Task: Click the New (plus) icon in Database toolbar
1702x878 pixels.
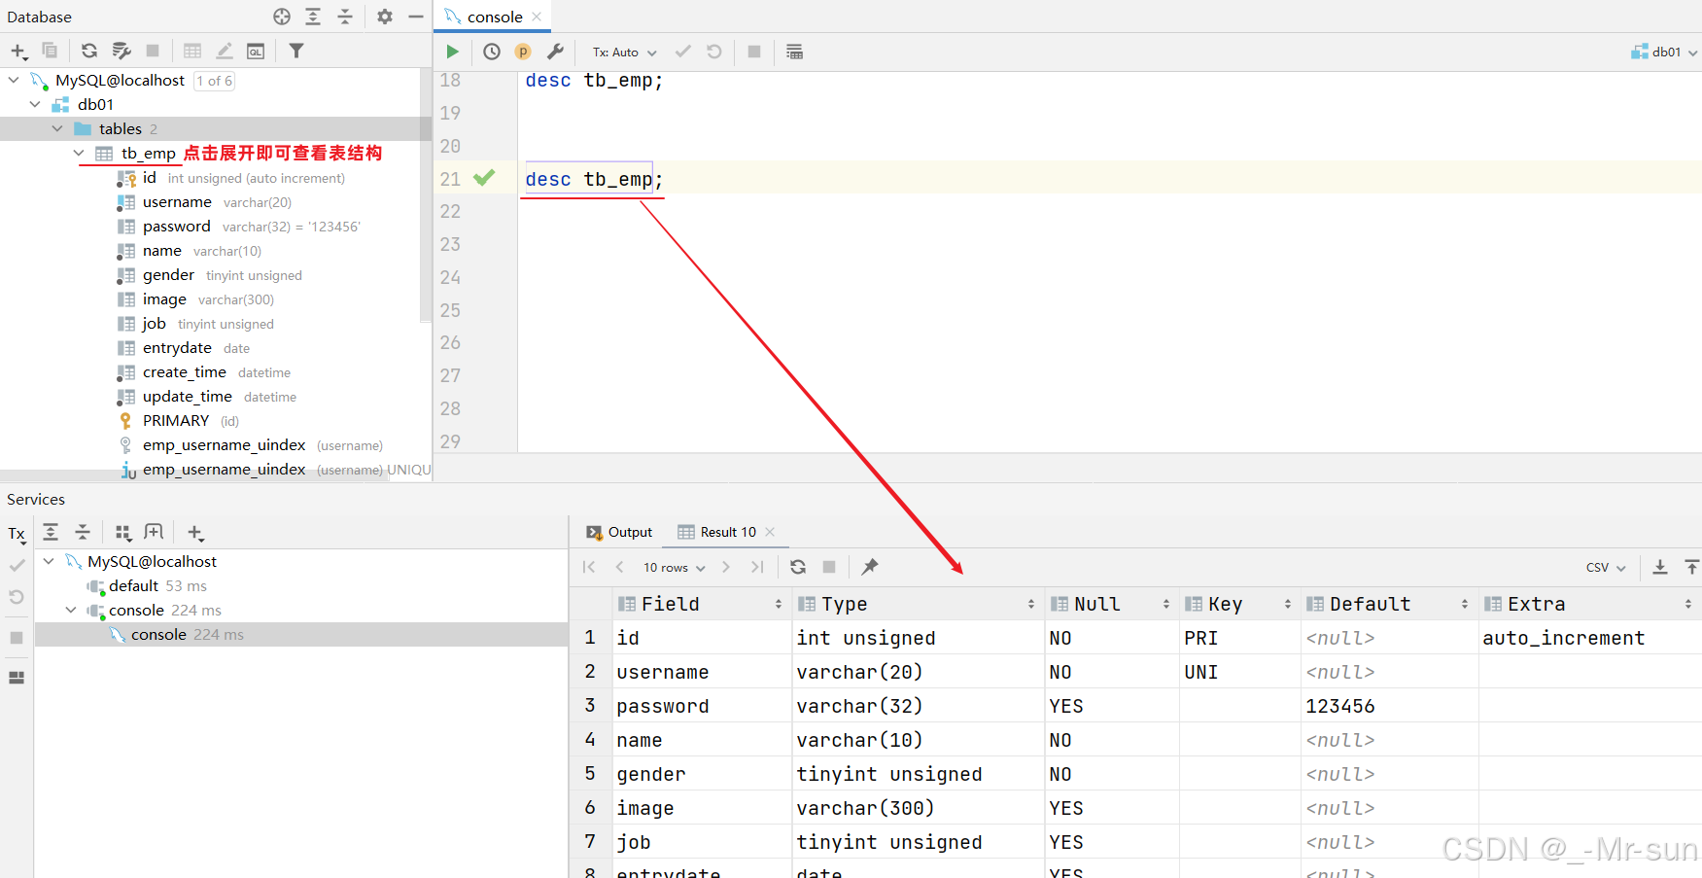Action: click(18, 51)
